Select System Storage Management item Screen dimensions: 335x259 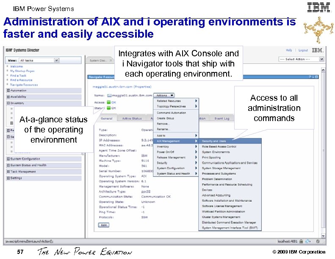tap(230, 168)
